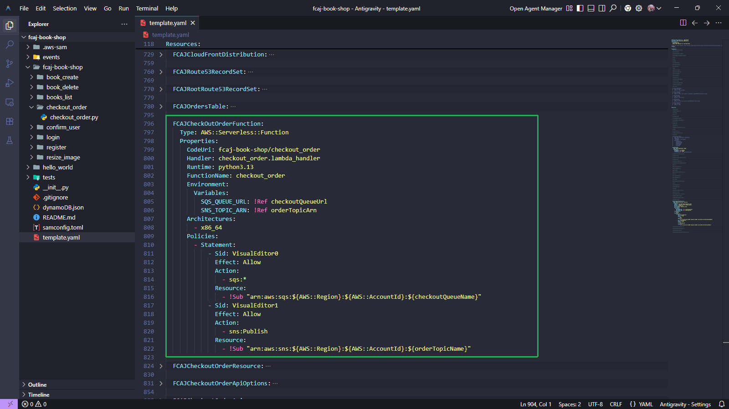Open the Chrome browser icon in title bar
Image resolution: width=729 pixels, height=409 pixels.
pos(628,8)
